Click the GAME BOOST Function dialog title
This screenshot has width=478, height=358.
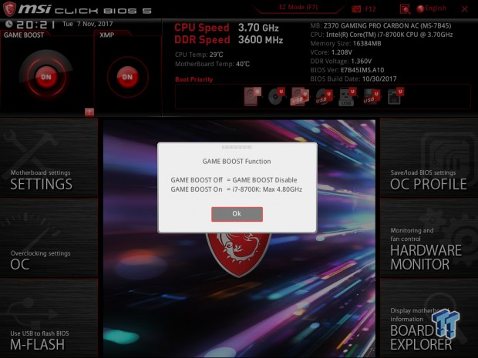(237, 162)
